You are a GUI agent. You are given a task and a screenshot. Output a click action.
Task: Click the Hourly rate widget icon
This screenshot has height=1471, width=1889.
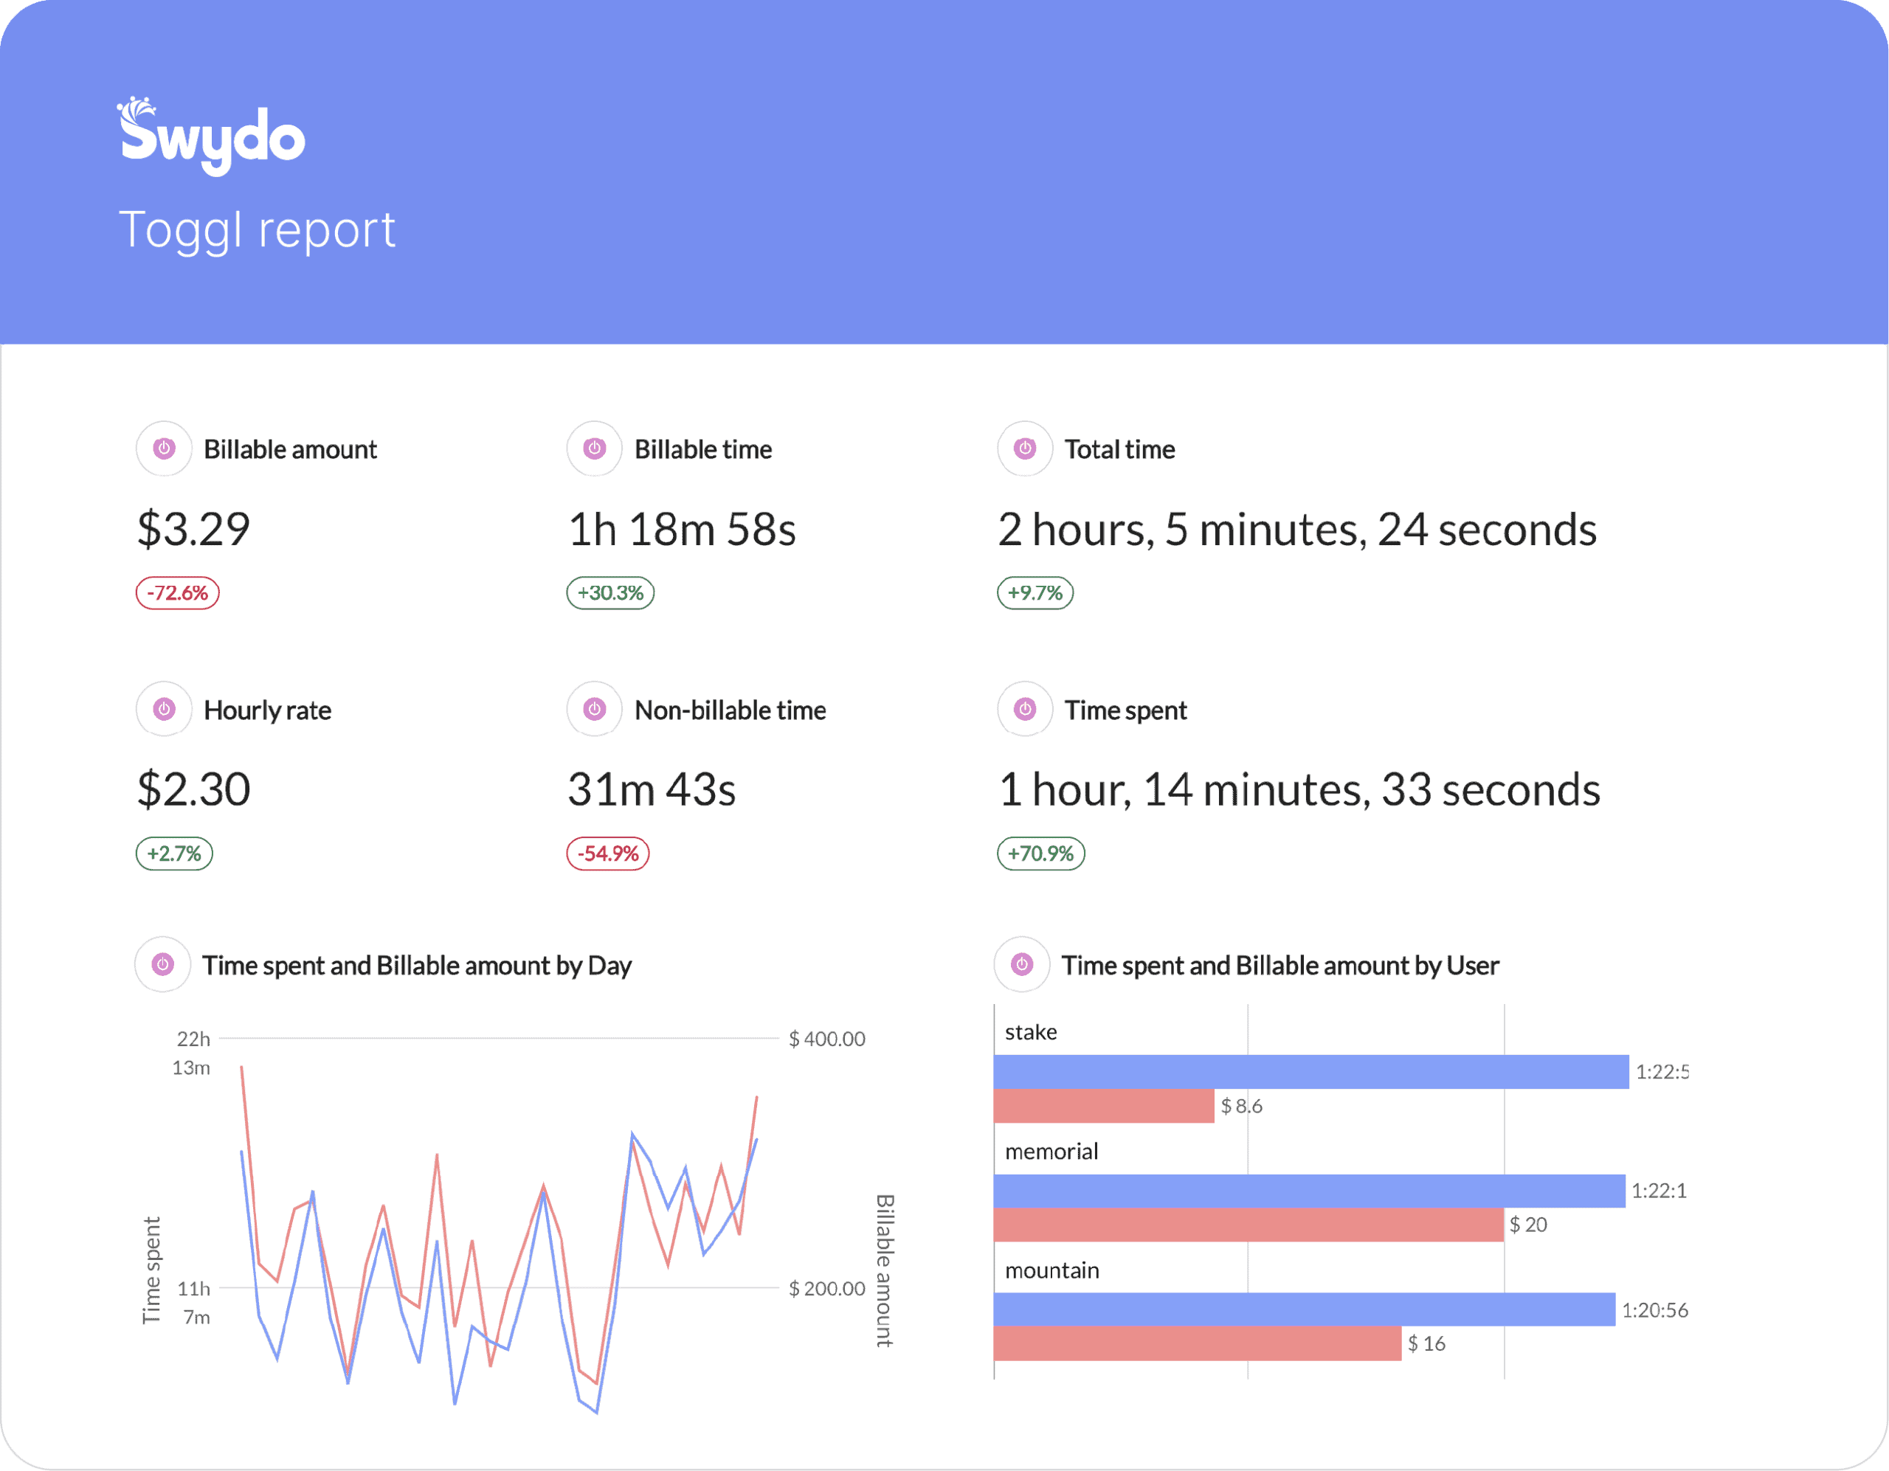click(x=164, y=709)
